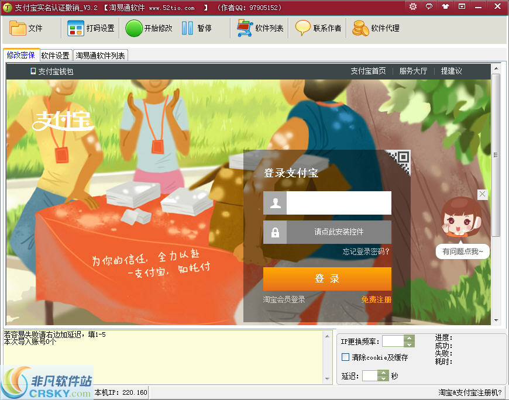Click the account name input field
This screenshot has width=509, height=400.
(x=339, y=203)
